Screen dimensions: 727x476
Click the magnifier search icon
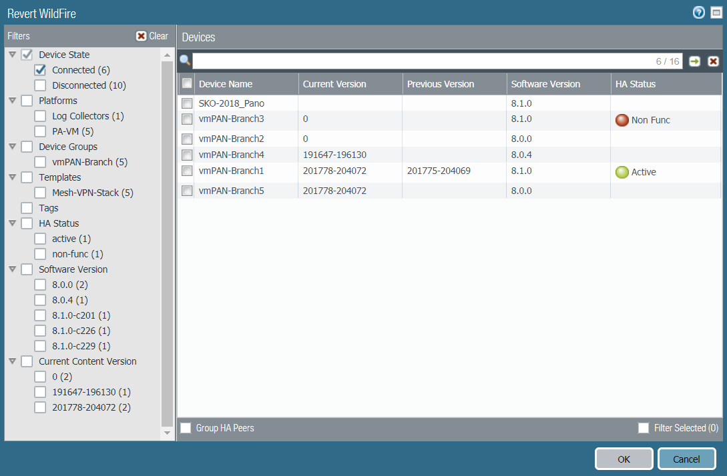pyautogui.click(x=185, y=61)
